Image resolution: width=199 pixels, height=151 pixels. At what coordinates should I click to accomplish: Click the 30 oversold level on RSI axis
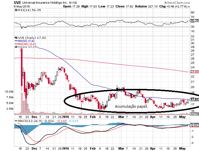192,27
